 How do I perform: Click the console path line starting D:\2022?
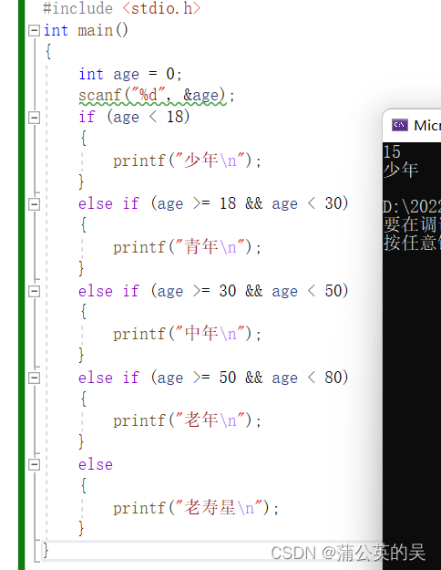tap(412, 207)
